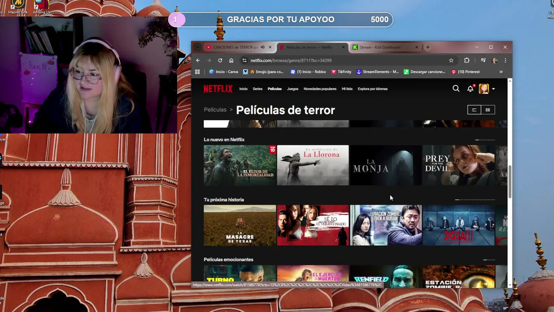The height and width of the screenshot is (312, 554).
Task: Open the Renfield thumbnail
Action: click(386, 276)
